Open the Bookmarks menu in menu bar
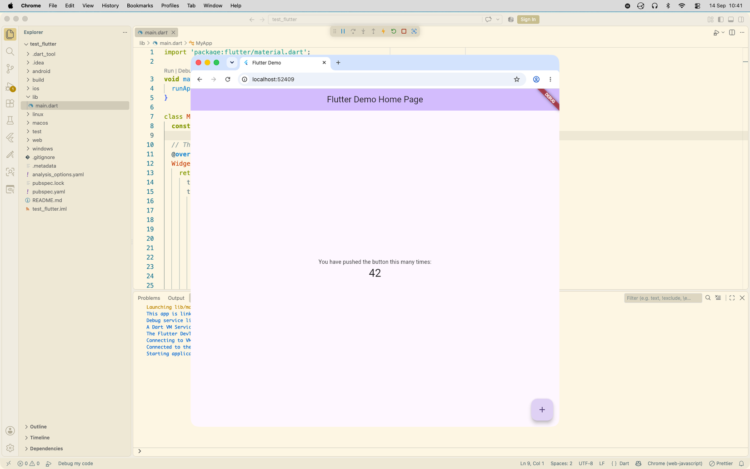The width and height of the screenshot is (750, 469). coord(140,5)
